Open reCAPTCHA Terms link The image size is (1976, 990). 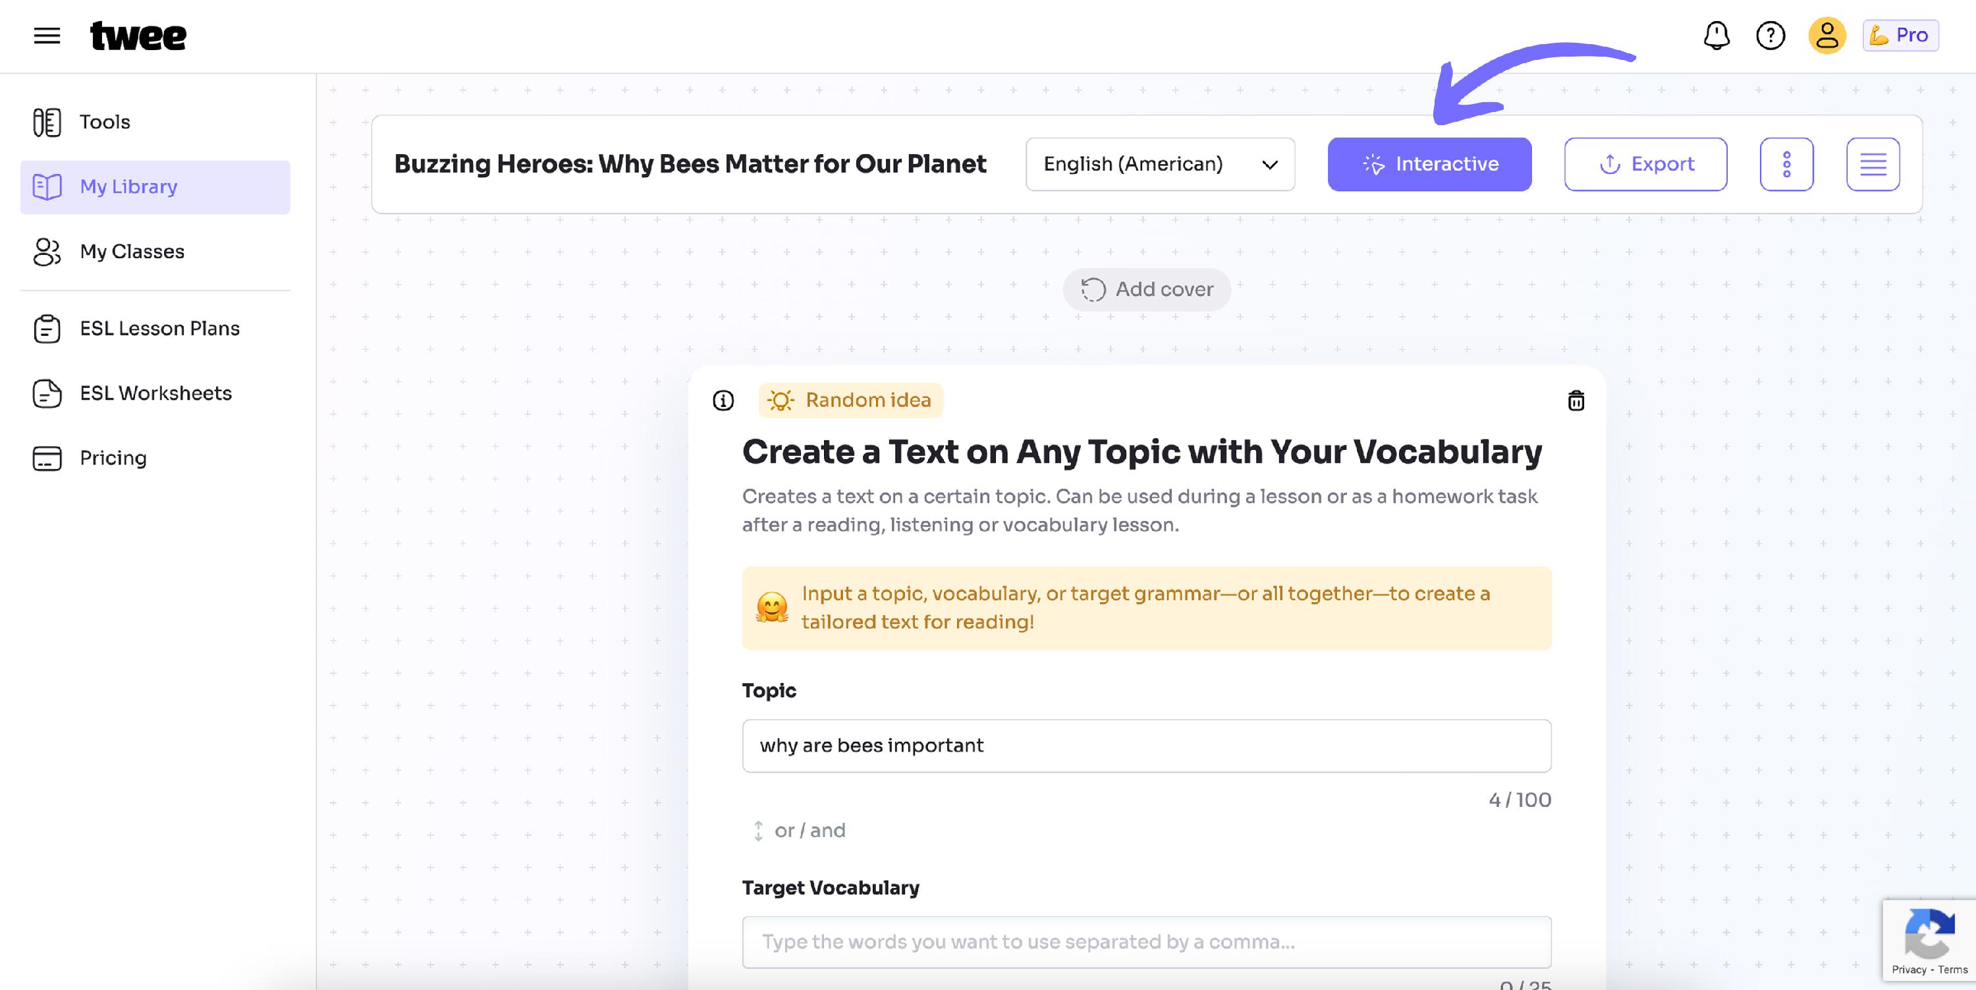click(1953, 970)
